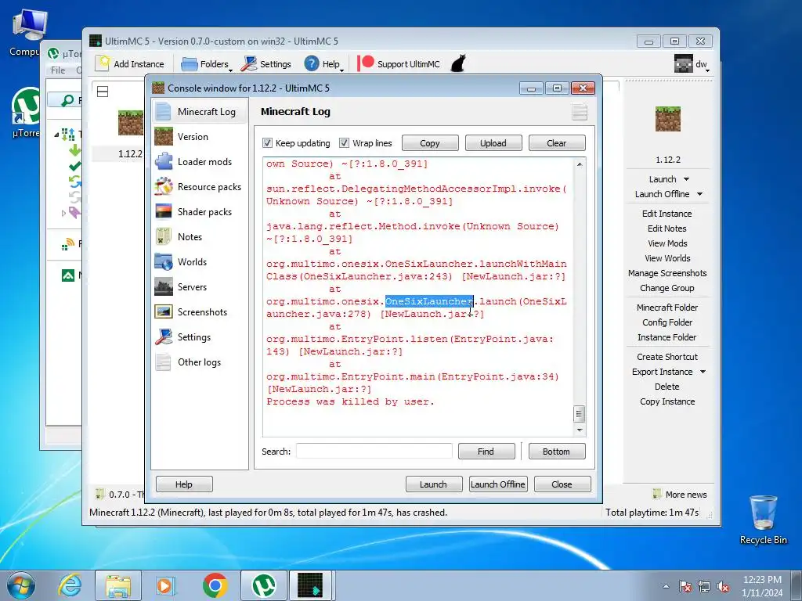
Task: Copy the Minecraft log
Action: [x=430, y=143]
